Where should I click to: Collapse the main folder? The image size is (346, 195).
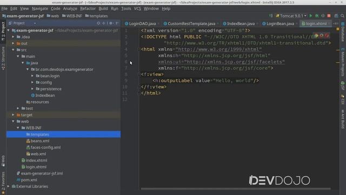[18, 56]
